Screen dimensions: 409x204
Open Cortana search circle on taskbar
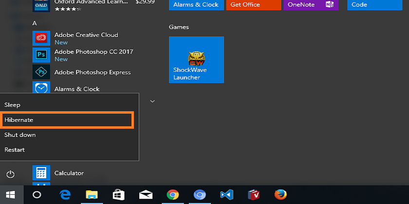pos(37,195)
